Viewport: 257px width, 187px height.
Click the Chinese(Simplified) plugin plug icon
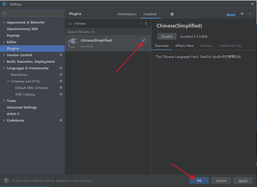(x=73, y=43)
